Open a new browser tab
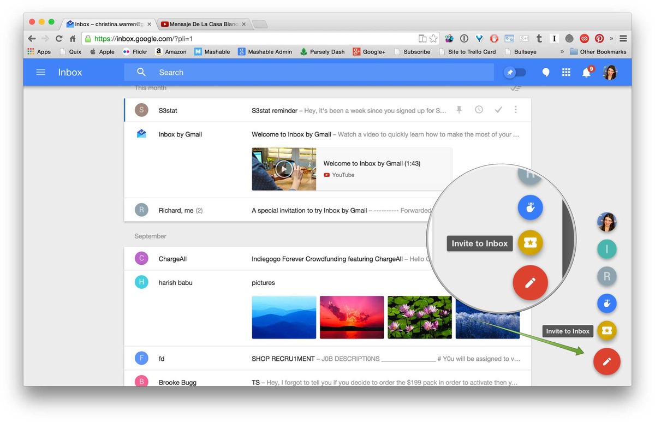The image size is (655, 422). 260,24
